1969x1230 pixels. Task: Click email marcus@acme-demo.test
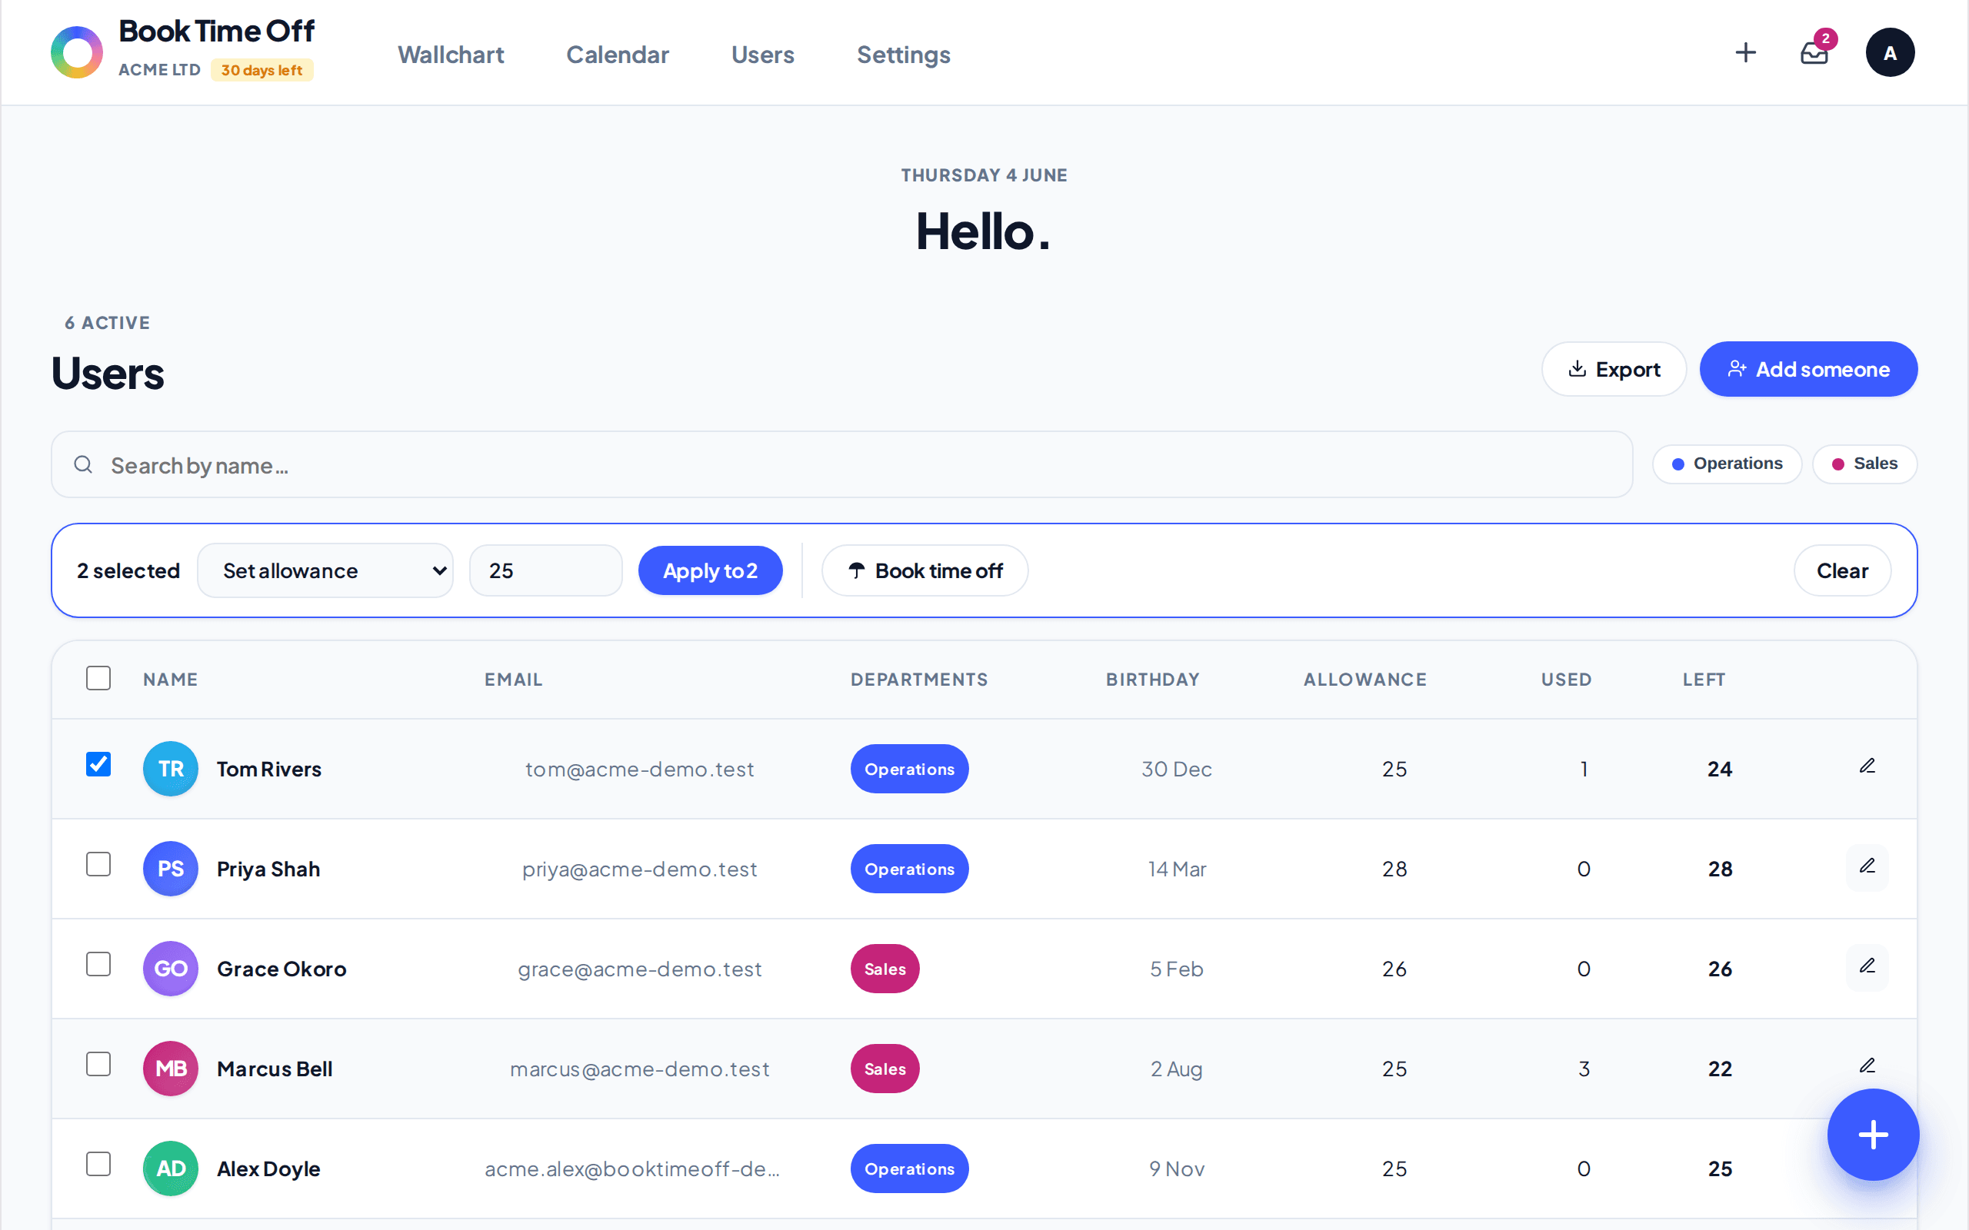tap(639, 1069)
